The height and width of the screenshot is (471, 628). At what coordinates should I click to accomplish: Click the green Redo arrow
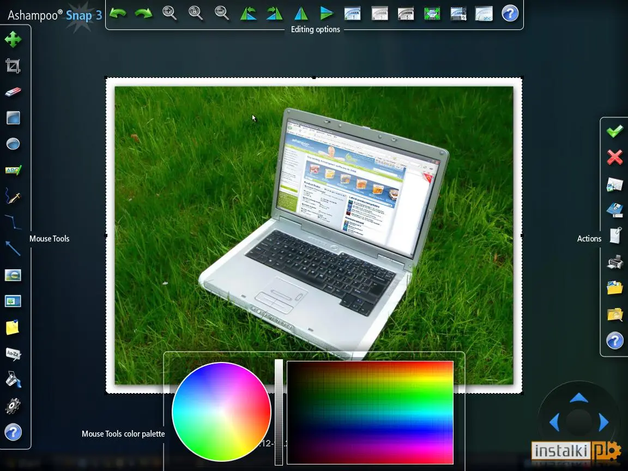pos(143,13)
